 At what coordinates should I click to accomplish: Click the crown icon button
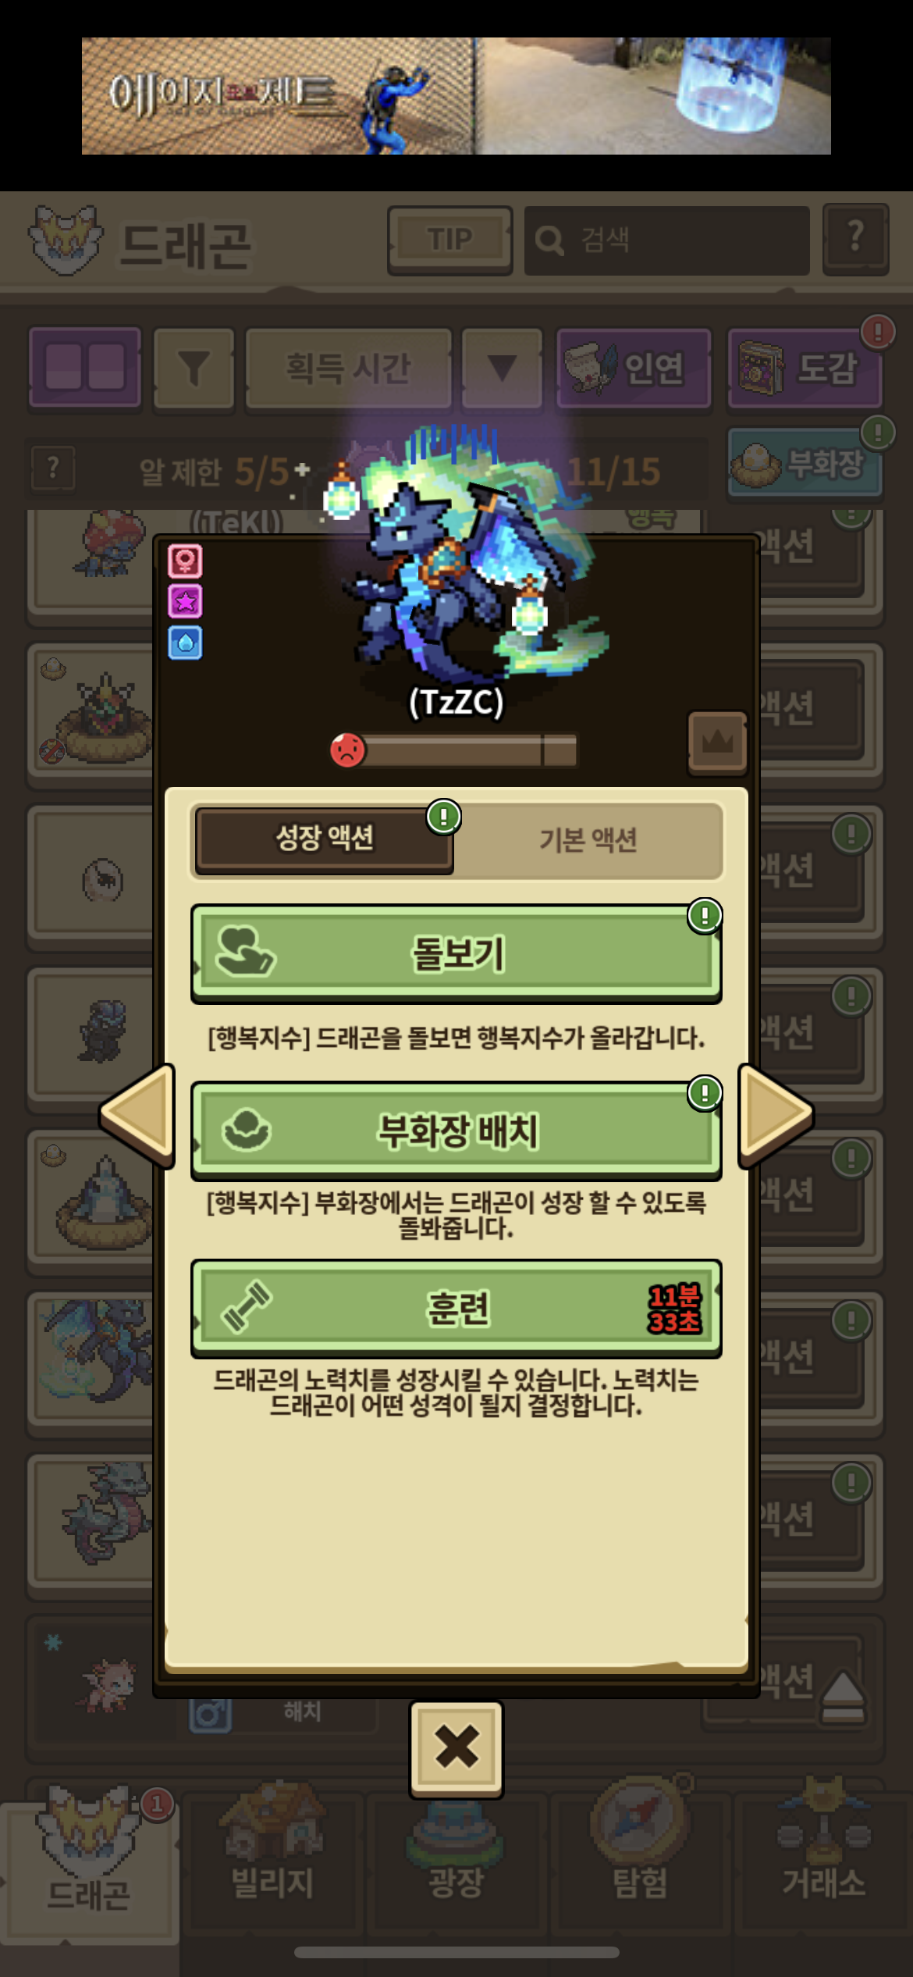pos(717,743)
